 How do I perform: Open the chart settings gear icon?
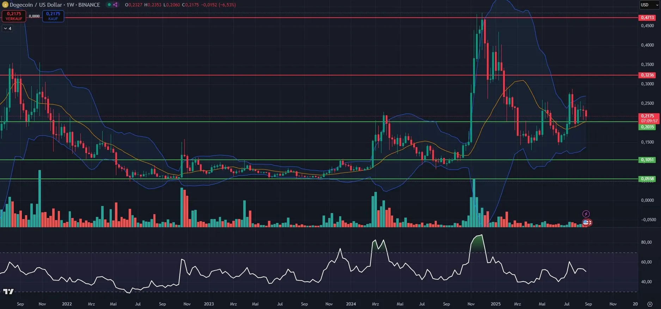tap(650, 304)
